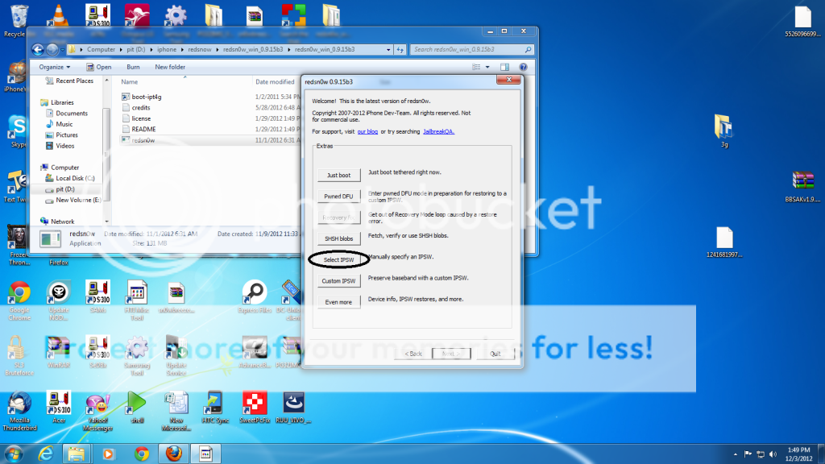
Task: Click the Custom IPSW button
Action: (339, 281)
